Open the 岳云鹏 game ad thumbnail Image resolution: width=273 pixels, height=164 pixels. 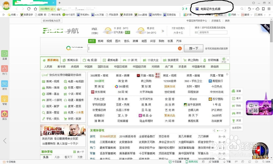63,130
